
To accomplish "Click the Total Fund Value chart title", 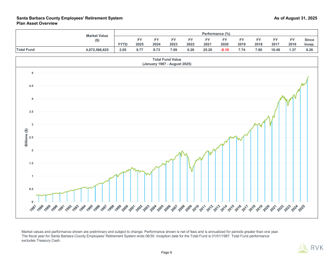I will point(166,62).
